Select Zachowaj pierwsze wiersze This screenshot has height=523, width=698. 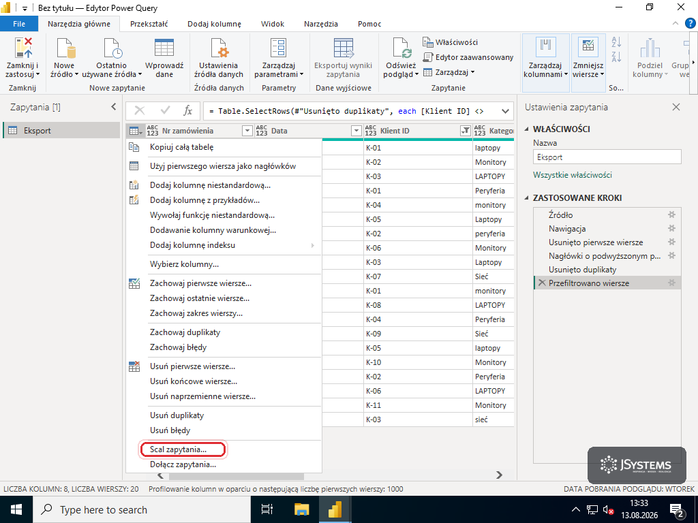point(224,283)
